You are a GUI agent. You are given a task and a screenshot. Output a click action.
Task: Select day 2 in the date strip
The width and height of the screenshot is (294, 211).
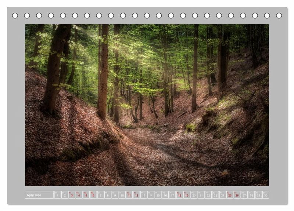click(x=65, y=195)
